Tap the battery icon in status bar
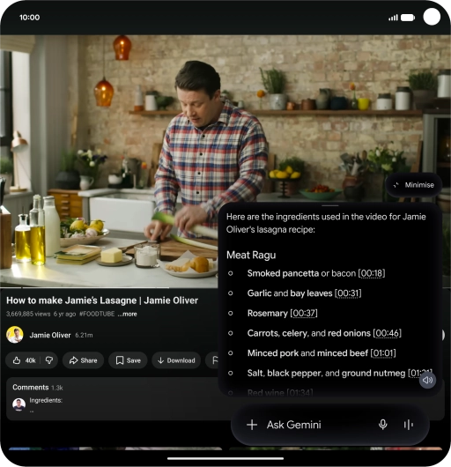The image size is (451, 467). click(408, 18)
